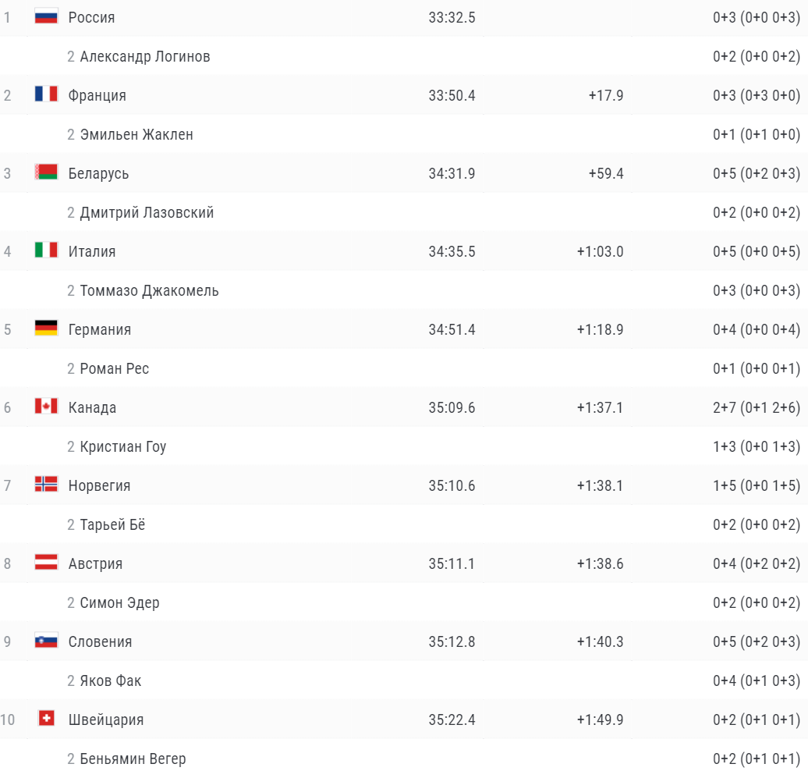Open the Франция team link
This screenshot has height=771, width=808.
point(97,95)
